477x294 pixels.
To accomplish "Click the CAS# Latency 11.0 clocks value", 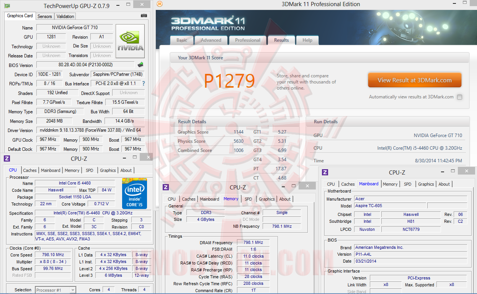I will [253, 256].
